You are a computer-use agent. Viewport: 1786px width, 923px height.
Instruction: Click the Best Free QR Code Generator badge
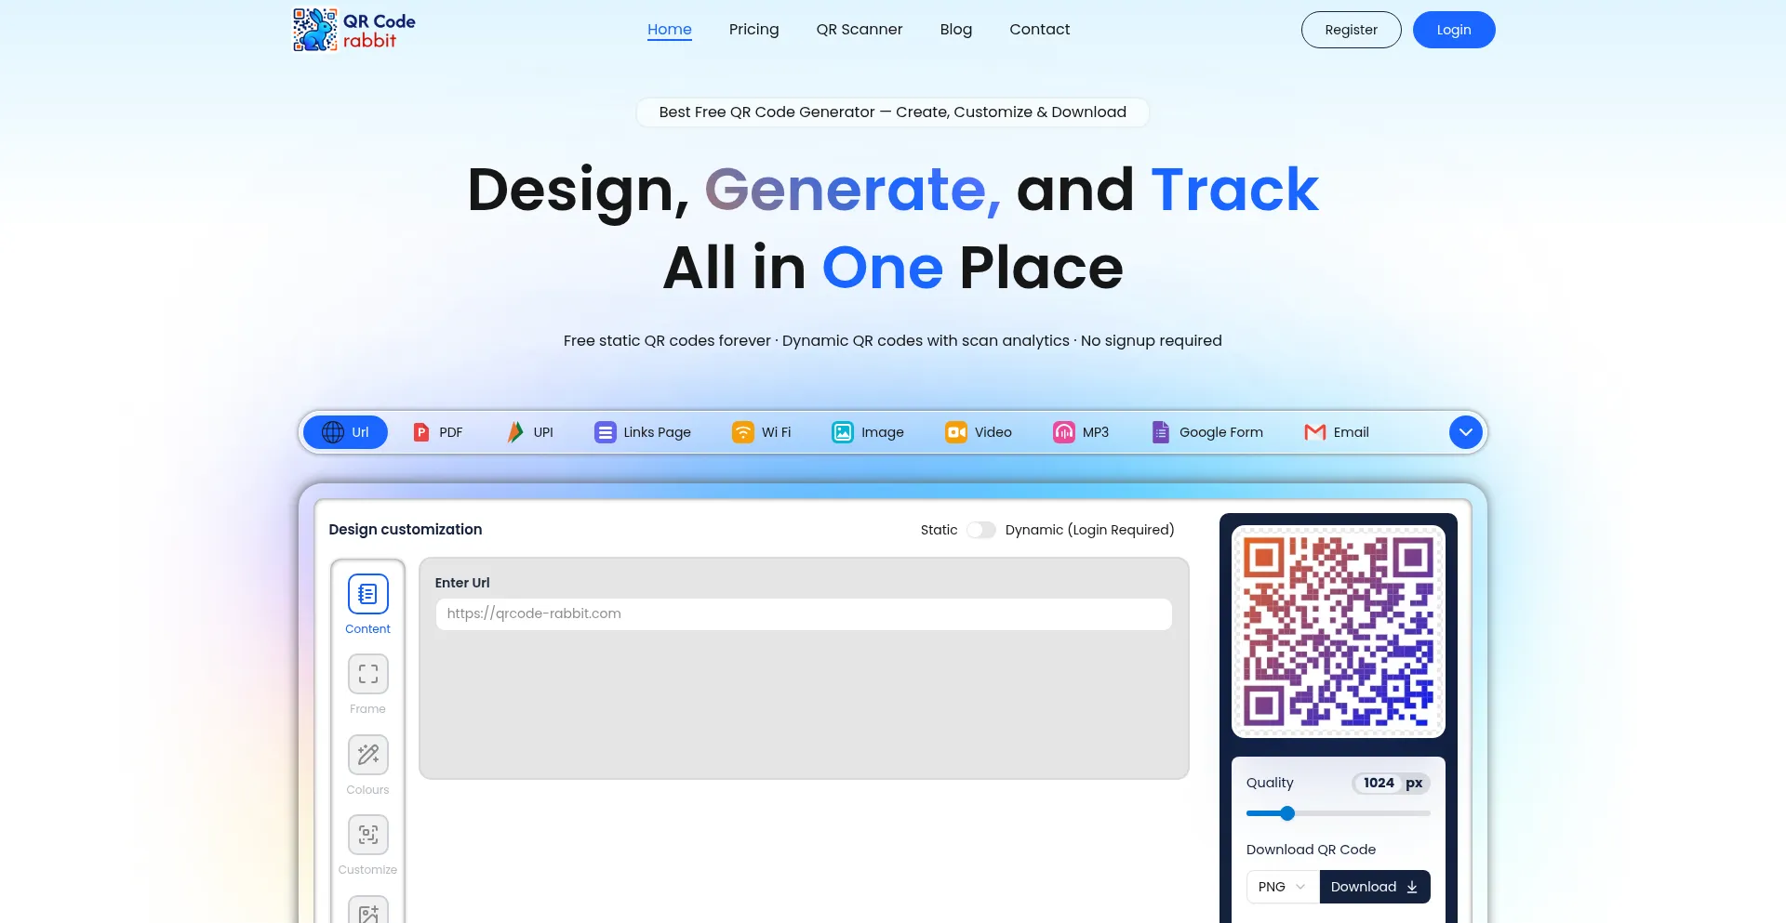tap(893, 112)
